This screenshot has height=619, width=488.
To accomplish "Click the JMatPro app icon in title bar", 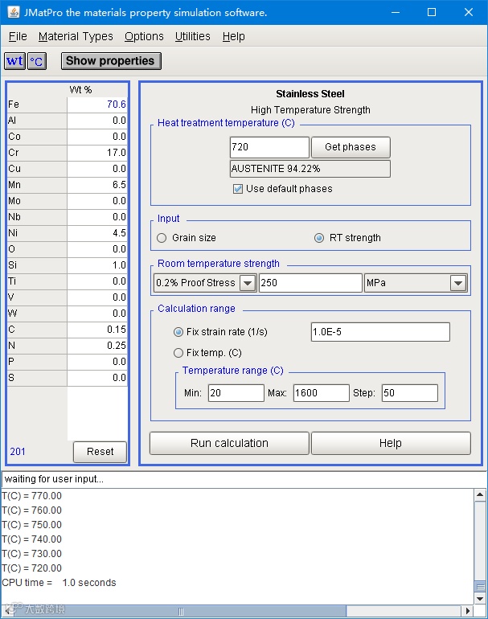I will point(14,12).
